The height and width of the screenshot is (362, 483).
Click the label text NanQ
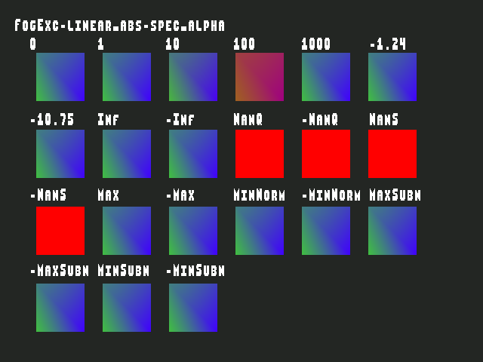click(248, 119)
